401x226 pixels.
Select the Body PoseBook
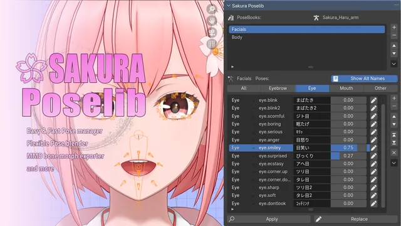click(307, 37)
